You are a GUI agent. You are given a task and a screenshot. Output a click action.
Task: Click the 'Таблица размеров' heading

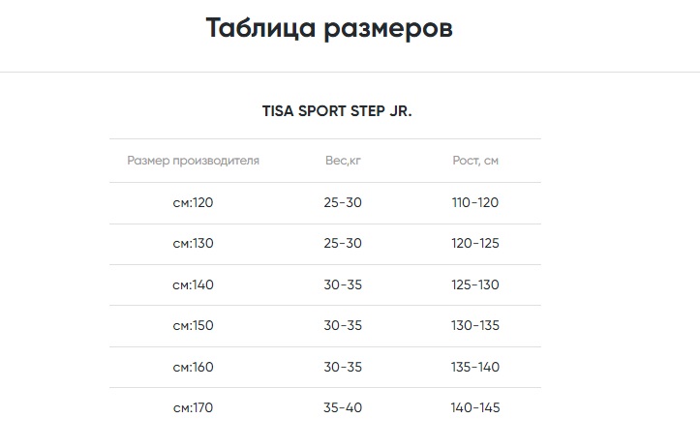[x=329, y=28]
